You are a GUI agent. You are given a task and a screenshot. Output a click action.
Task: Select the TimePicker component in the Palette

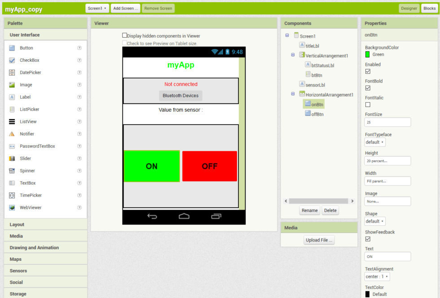(x=30, y=195)
